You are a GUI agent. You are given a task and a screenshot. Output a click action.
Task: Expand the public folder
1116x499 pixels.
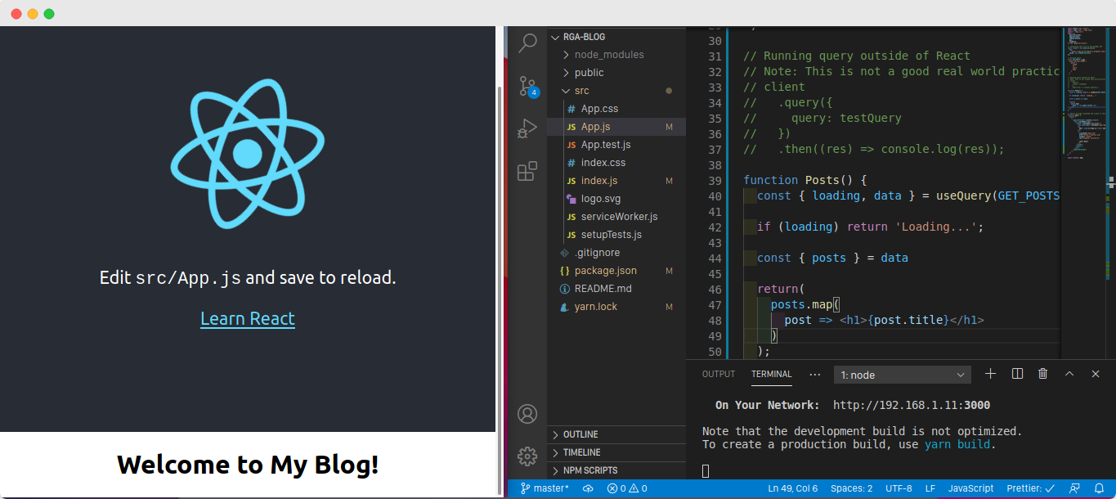coord(616,73)
